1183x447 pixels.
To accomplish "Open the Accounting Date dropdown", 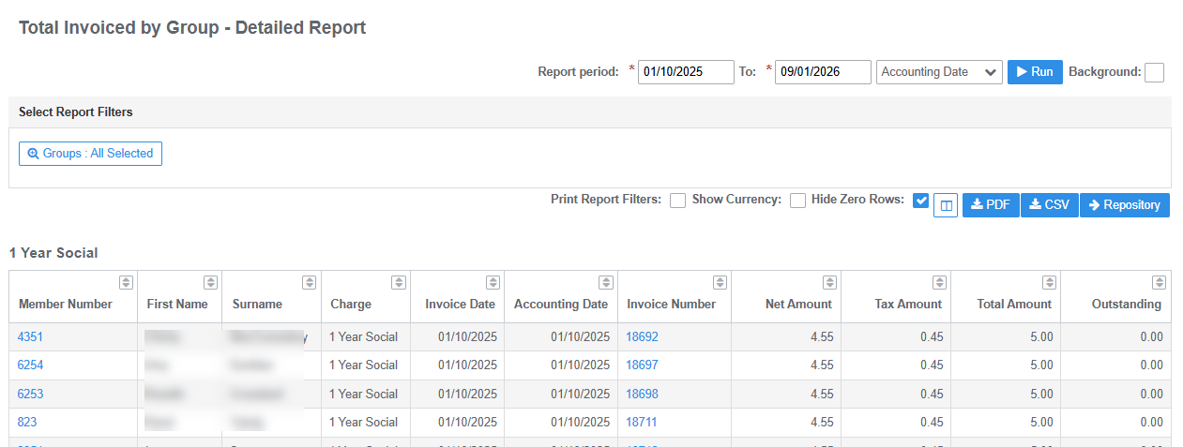I will [x=939, y=72].
